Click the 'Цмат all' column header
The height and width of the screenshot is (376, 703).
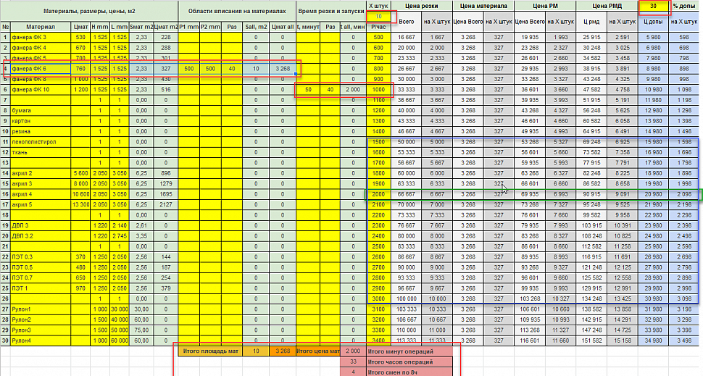pyautogui.click(x=283, y=27)
